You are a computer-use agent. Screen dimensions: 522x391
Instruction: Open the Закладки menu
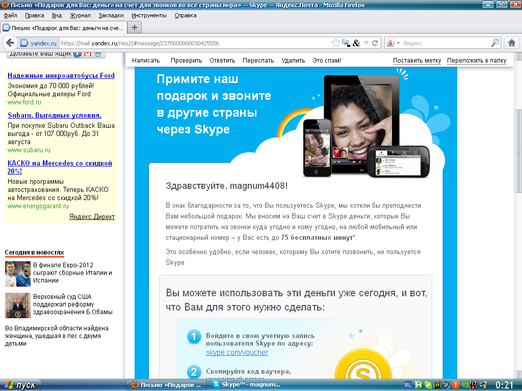(x=111, y=15)
